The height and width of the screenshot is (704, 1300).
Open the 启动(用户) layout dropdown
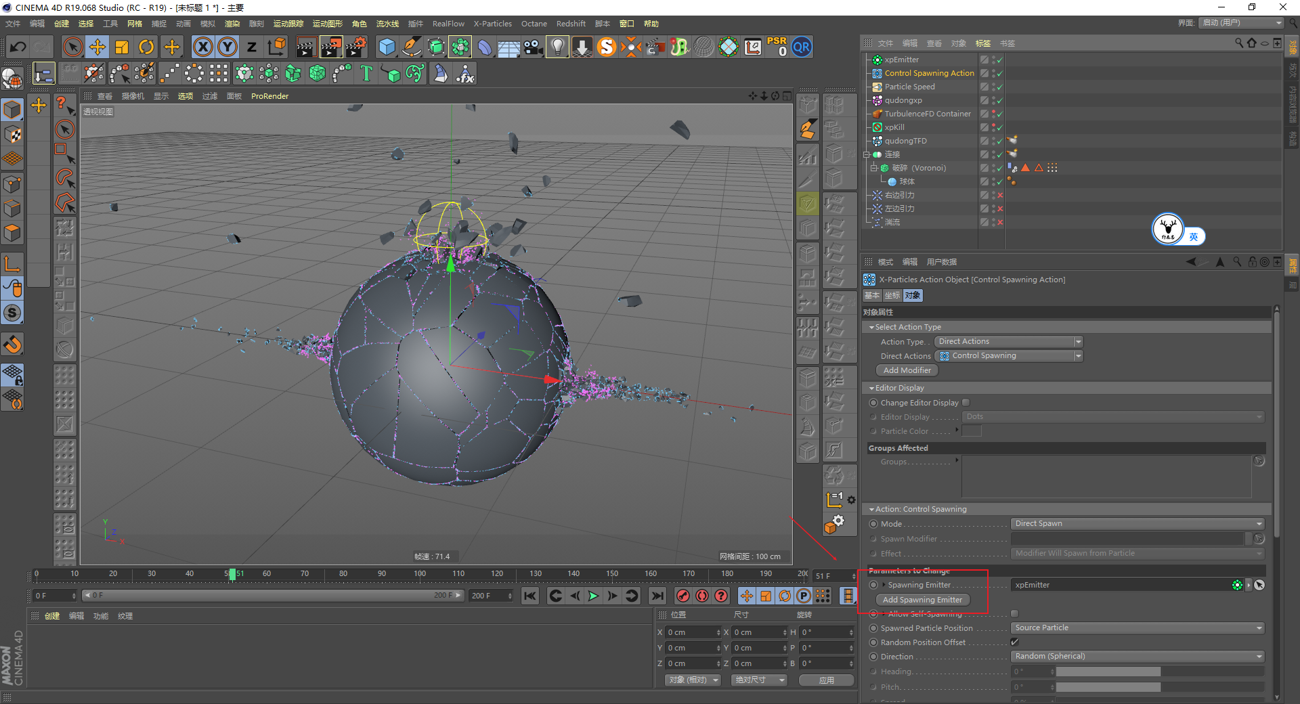tap(1242, 23)
